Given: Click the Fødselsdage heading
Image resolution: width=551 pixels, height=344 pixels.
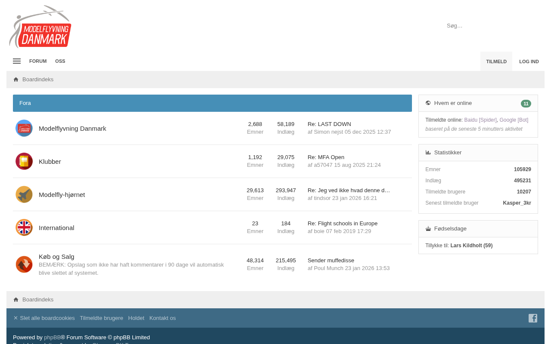Looking at the screenshot, I should 450,229.
